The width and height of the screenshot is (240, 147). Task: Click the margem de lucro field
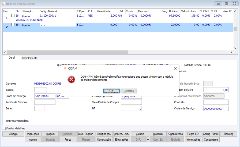(x=216, y=90)
